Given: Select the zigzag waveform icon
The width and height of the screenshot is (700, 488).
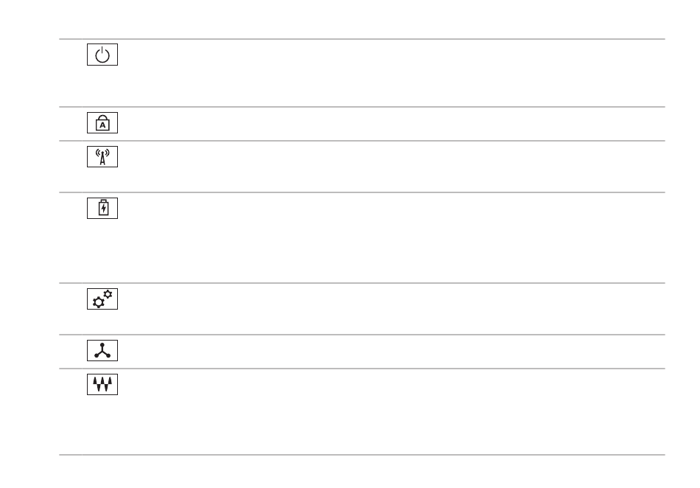Looking at the screenshot, I should coord(102,384).
